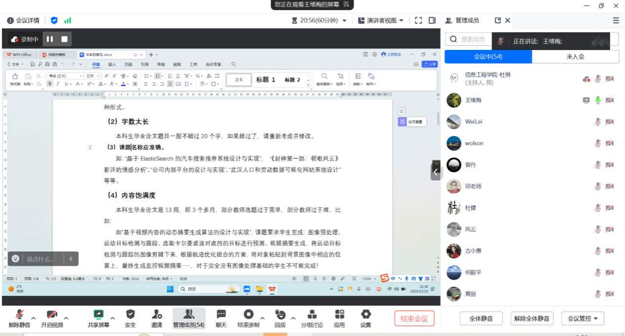Click the 搜索成员 search field

tap(469, 39)
